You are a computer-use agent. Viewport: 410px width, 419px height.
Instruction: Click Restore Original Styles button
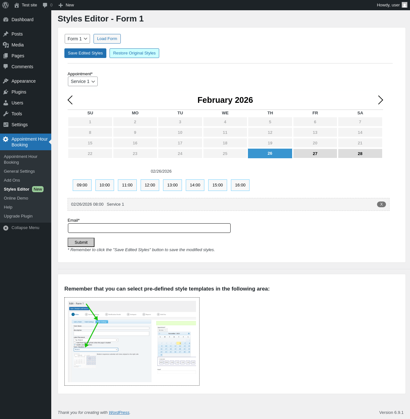pos(134,53)
